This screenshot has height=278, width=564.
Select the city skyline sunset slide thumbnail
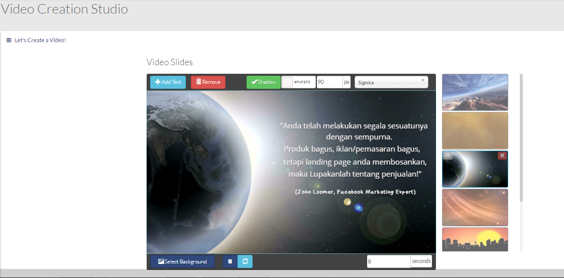pos(475,239)
